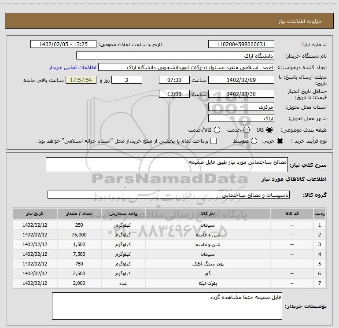Toggle the Islamic treasury payment checkbox

pyautogui.click(x=214, y=141)
